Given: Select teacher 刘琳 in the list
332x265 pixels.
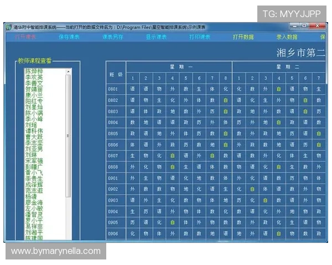Looking at the screenshot, I should point(31,155).
